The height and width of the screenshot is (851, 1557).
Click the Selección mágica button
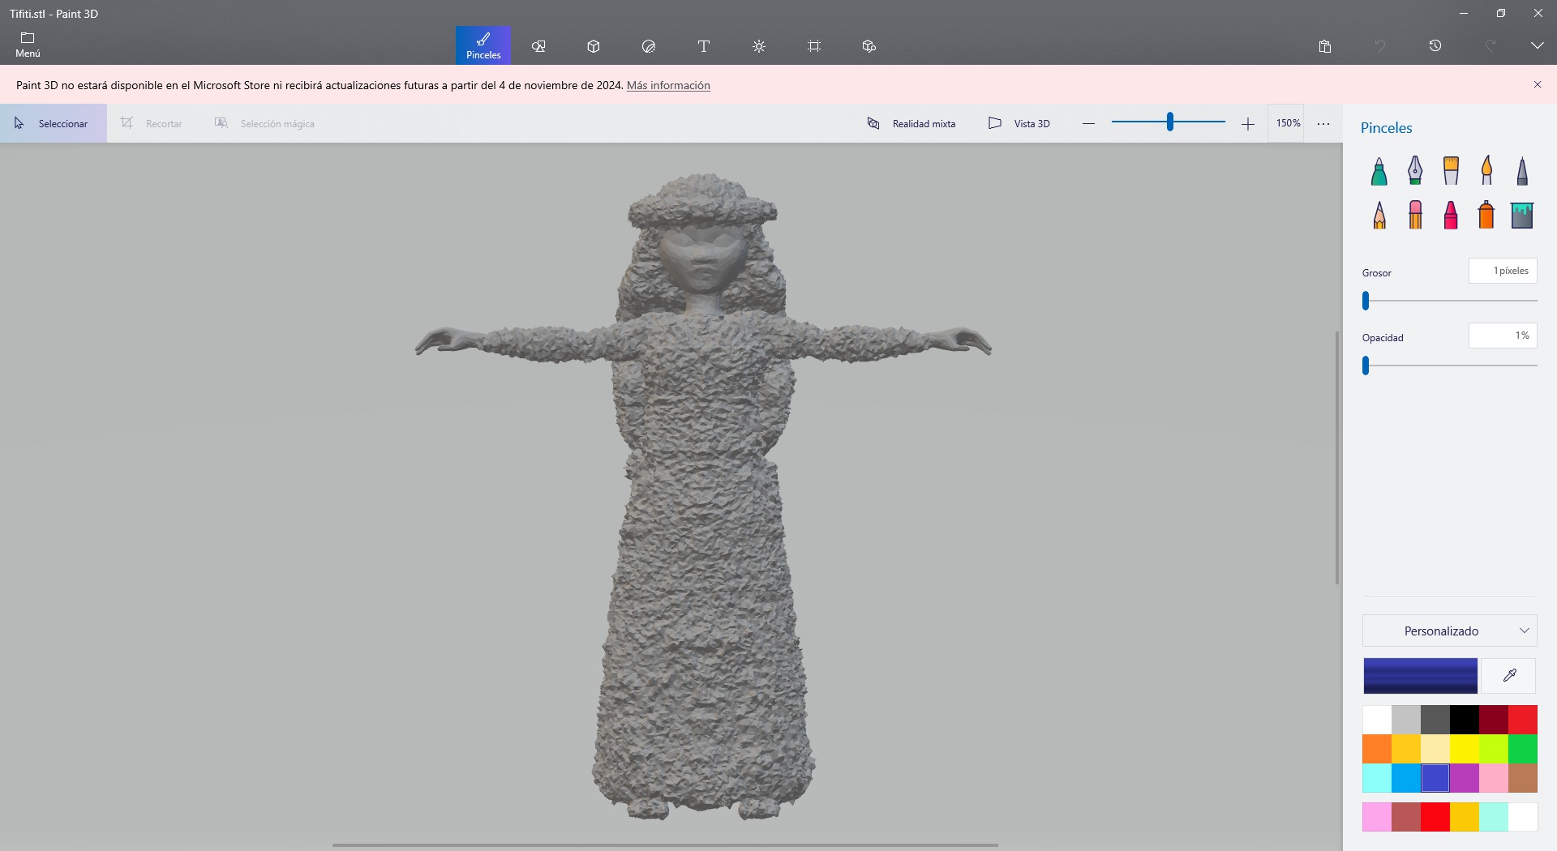(264, 123)
